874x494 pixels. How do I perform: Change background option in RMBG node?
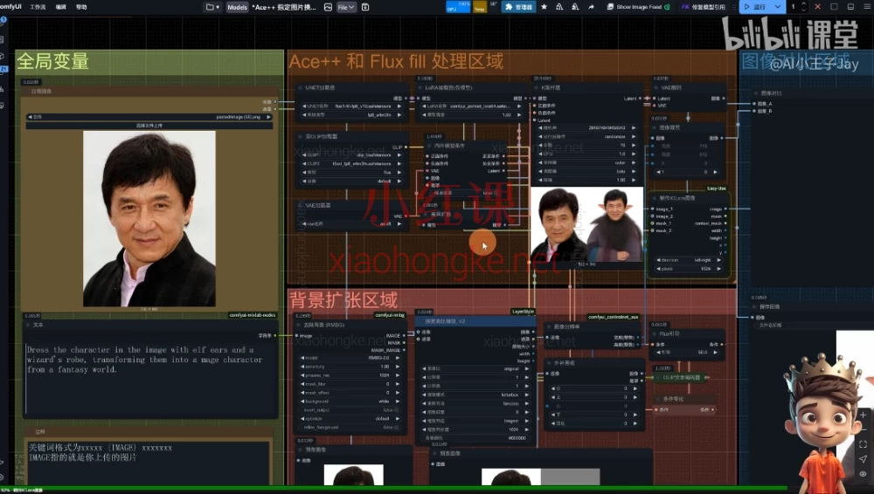click(348, 400)
